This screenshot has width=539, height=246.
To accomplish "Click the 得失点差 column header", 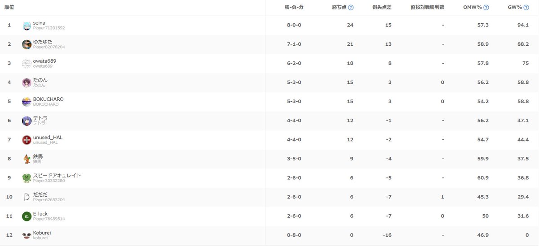I will point(382,8).
